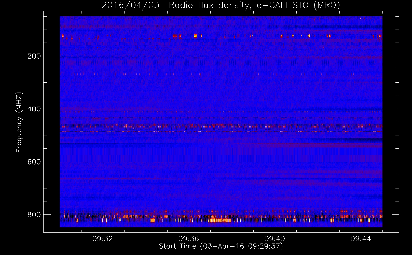Click the 'Start Time (03-Apr-16 09:29:37)' axis label
The width and height of the screenshot is (412, 255).
221,246
